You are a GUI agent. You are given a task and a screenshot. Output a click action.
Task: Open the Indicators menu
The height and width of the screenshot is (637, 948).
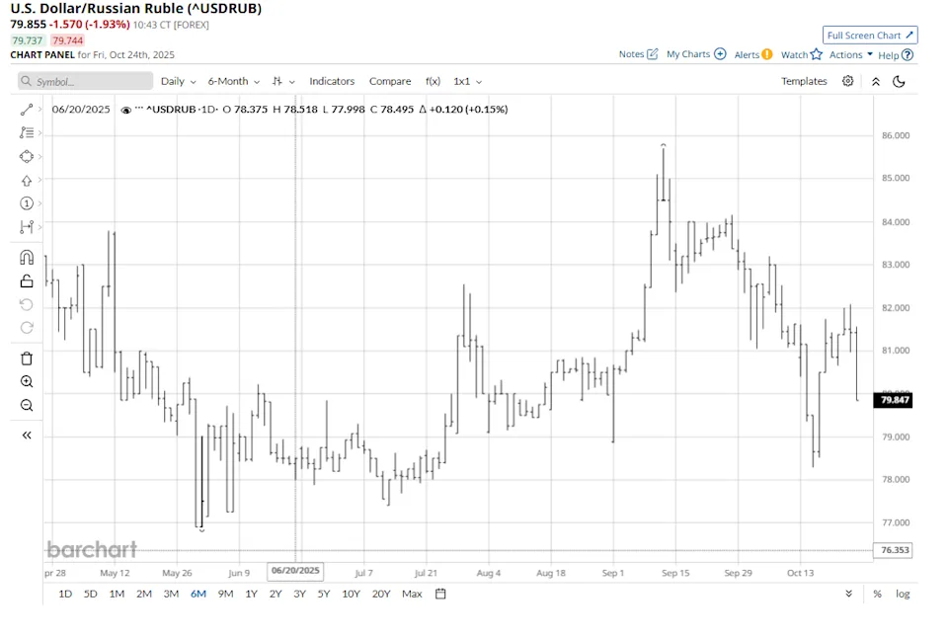pos(332,81)
